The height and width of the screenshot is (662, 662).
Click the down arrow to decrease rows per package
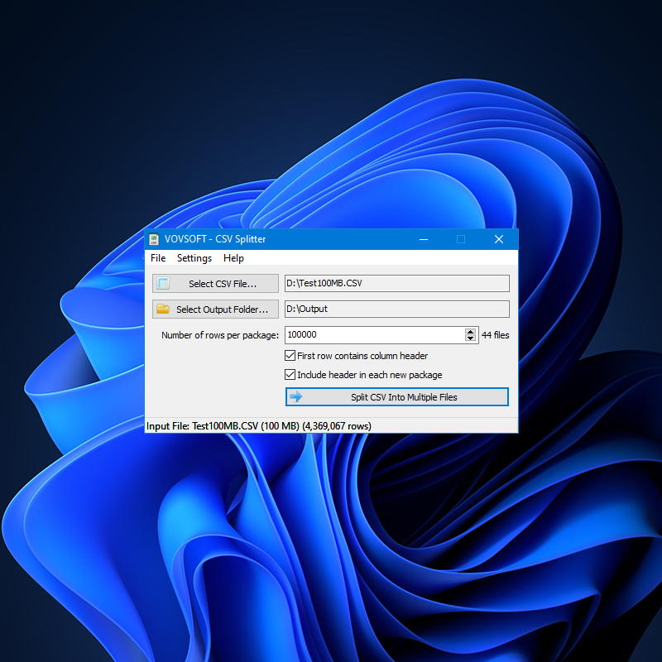(x=468, y=338)
